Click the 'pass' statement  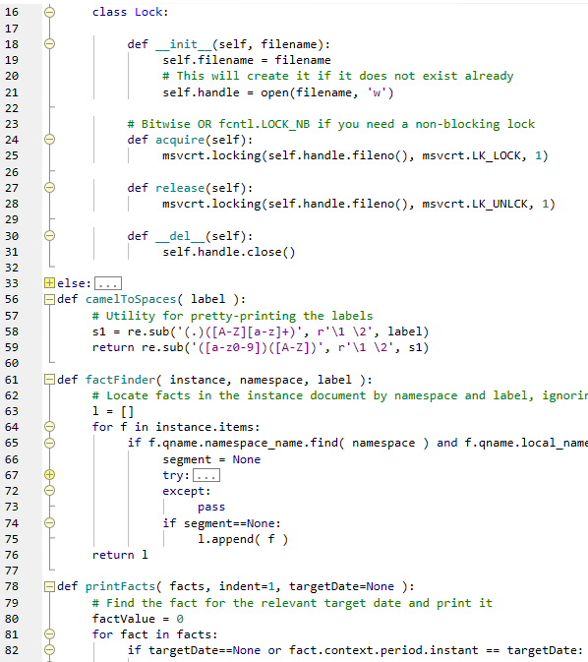point(211,507)
